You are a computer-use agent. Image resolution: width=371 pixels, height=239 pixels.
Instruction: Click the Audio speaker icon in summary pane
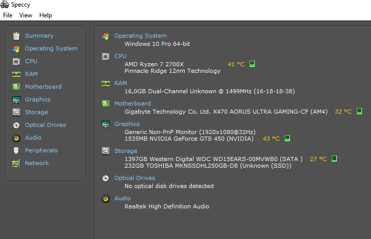pyautogui.click(x=106, y=199)
